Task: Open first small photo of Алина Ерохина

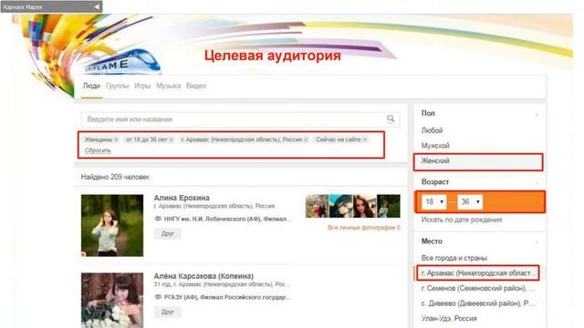Action: (x=318, y=206)
